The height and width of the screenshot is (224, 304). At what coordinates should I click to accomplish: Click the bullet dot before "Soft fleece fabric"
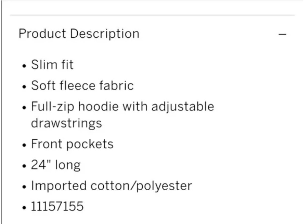pyautogui.click(x=24, y=87)
